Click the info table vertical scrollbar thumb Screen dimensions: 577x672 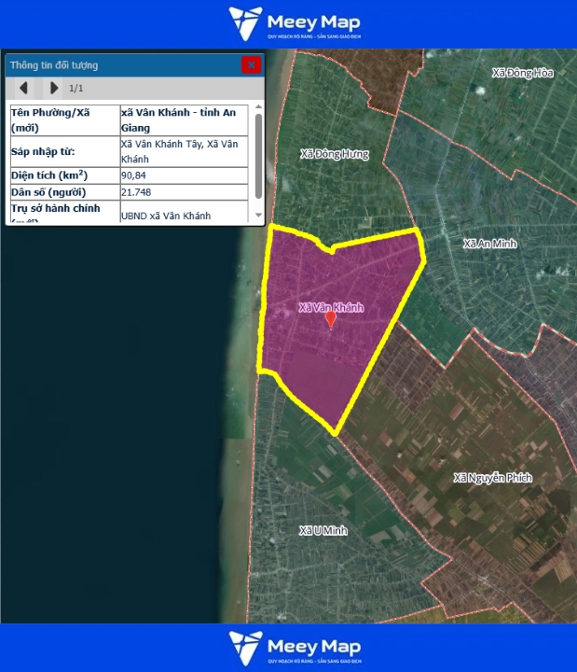pyautogui.click(x=258, y=155)
